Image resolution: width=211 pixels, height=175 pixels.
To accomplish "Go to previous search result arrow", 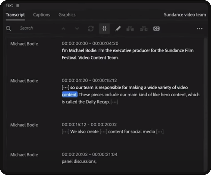I will click(x=63, y=29).
